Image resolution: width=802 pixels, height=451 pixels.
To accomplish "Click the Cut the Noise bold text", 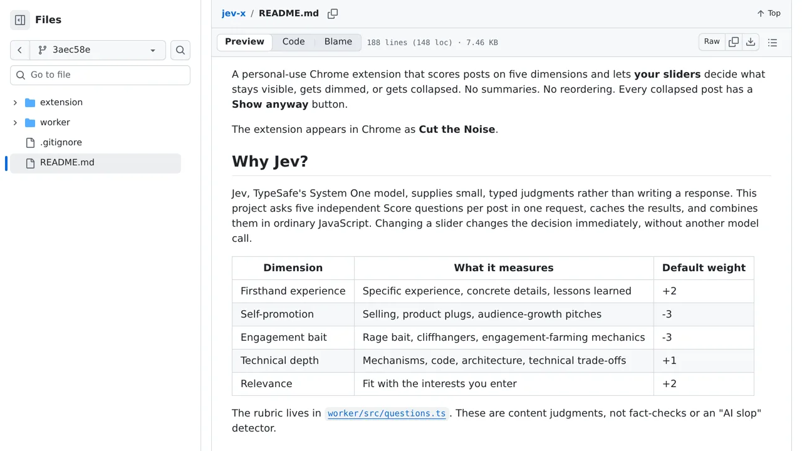I will 457,130.
